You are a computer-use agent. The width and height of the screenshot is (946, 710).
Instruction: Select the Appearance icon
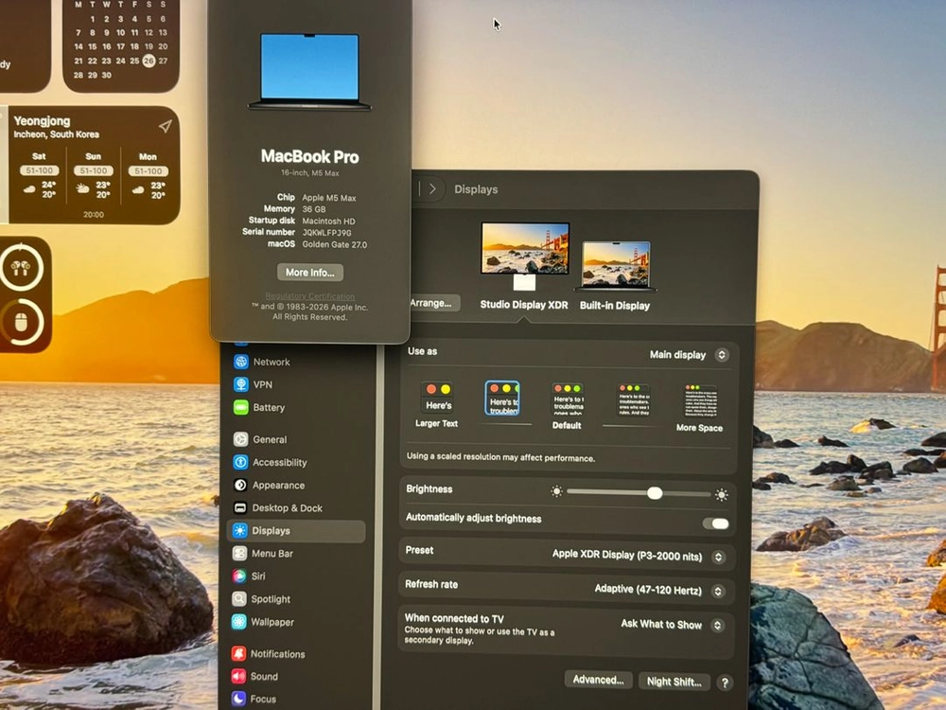[240, 485]
